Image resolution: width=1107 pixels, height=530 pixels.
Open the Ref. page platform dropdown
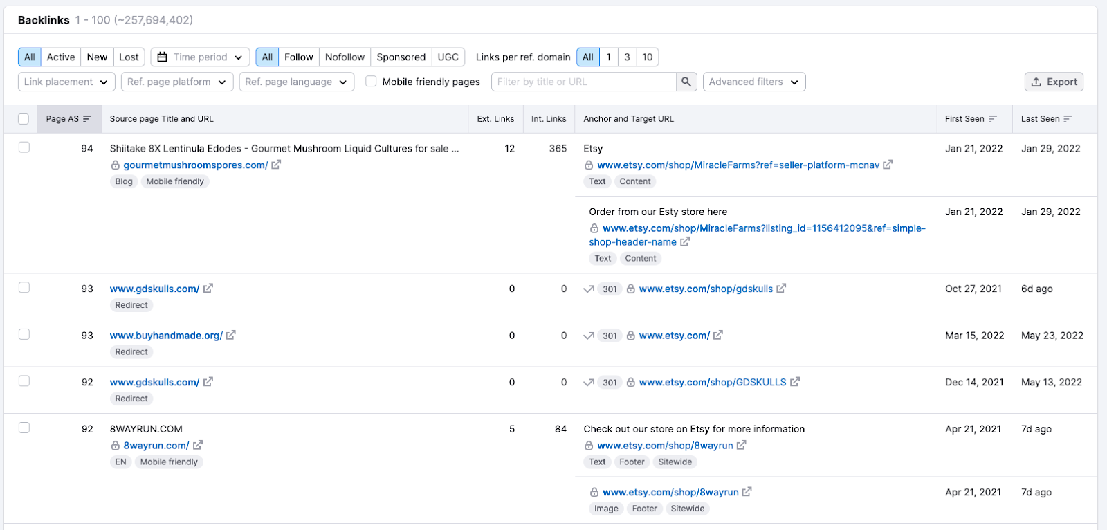point(177,82)
